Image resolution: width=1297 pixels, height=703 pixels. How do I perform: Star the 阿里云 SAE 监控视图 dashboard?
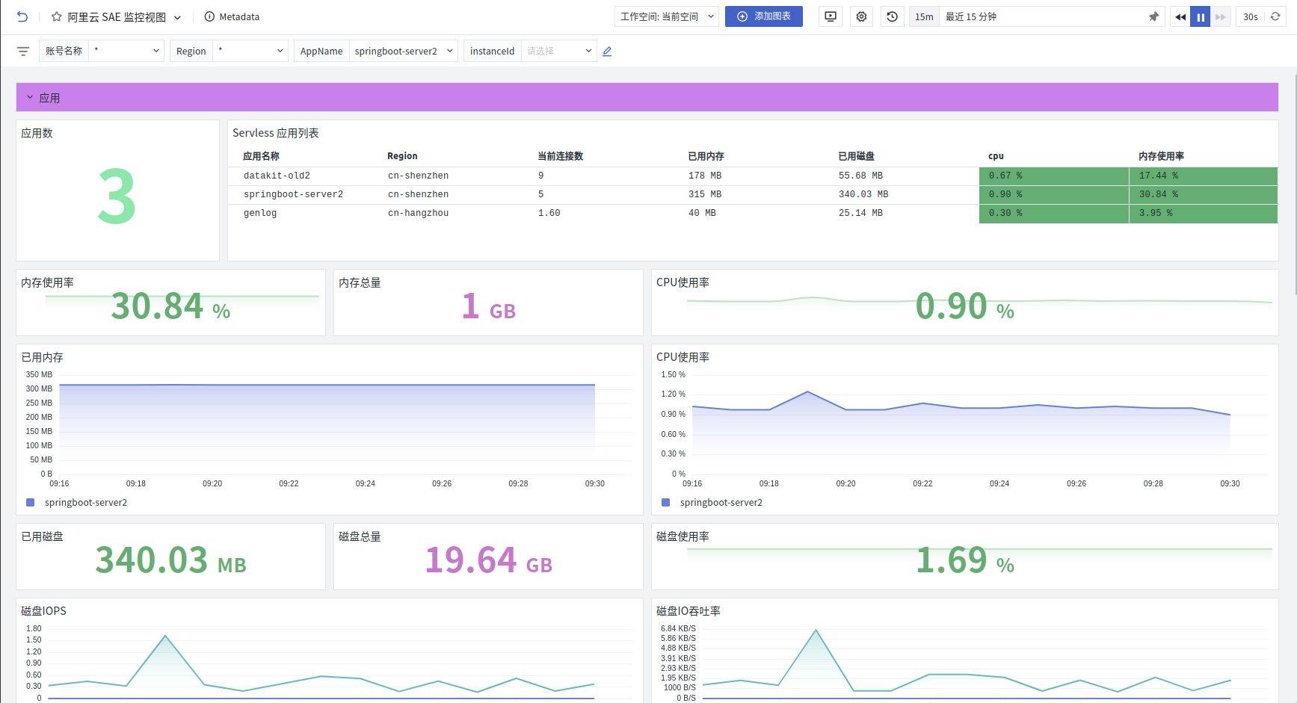pos(57,16)
